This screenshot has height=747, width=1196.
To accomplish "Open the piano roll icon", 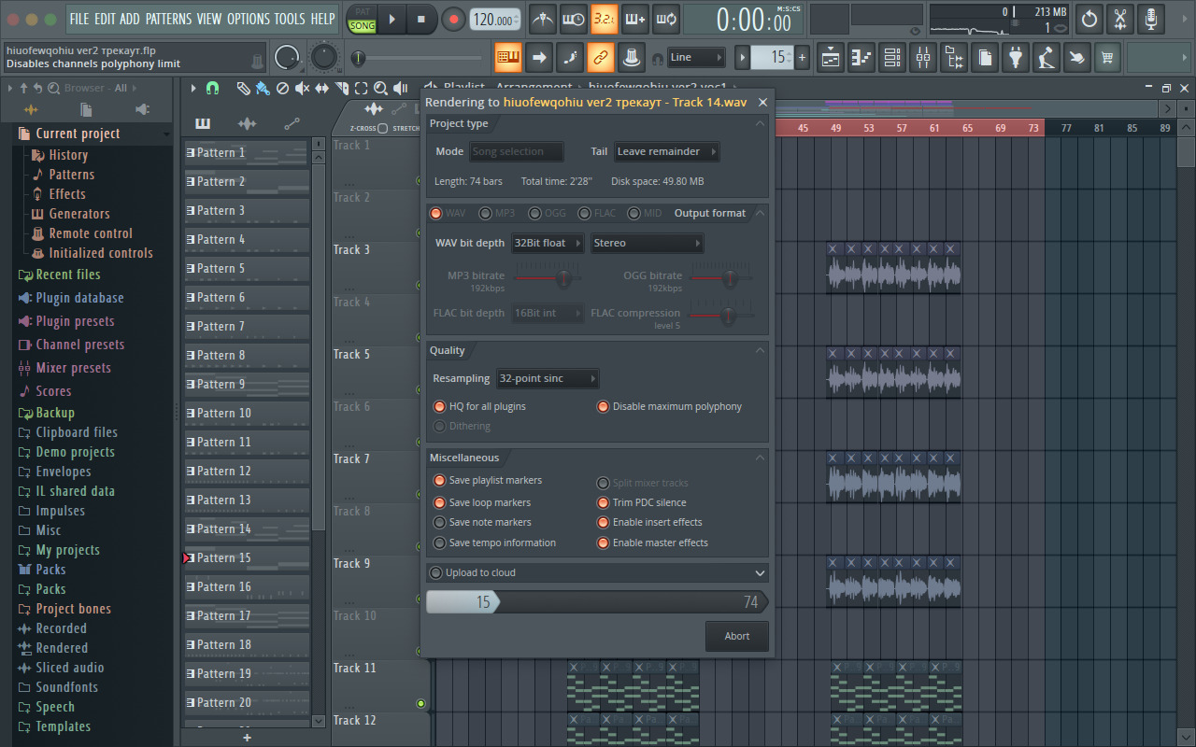I will [x=861, y=58].
